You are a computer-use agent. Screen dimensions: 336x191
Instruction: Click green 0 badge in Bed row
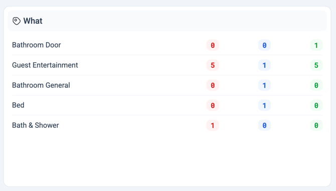pyautogui.click(x=316, y=105)
